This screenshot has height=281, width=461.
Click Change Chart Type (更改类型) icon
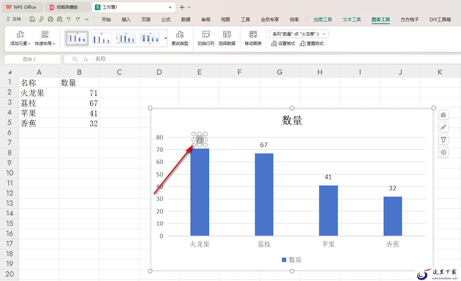point(180,34)
